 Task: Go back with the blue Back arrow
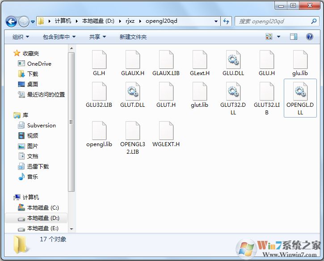[x=11, y=21]
